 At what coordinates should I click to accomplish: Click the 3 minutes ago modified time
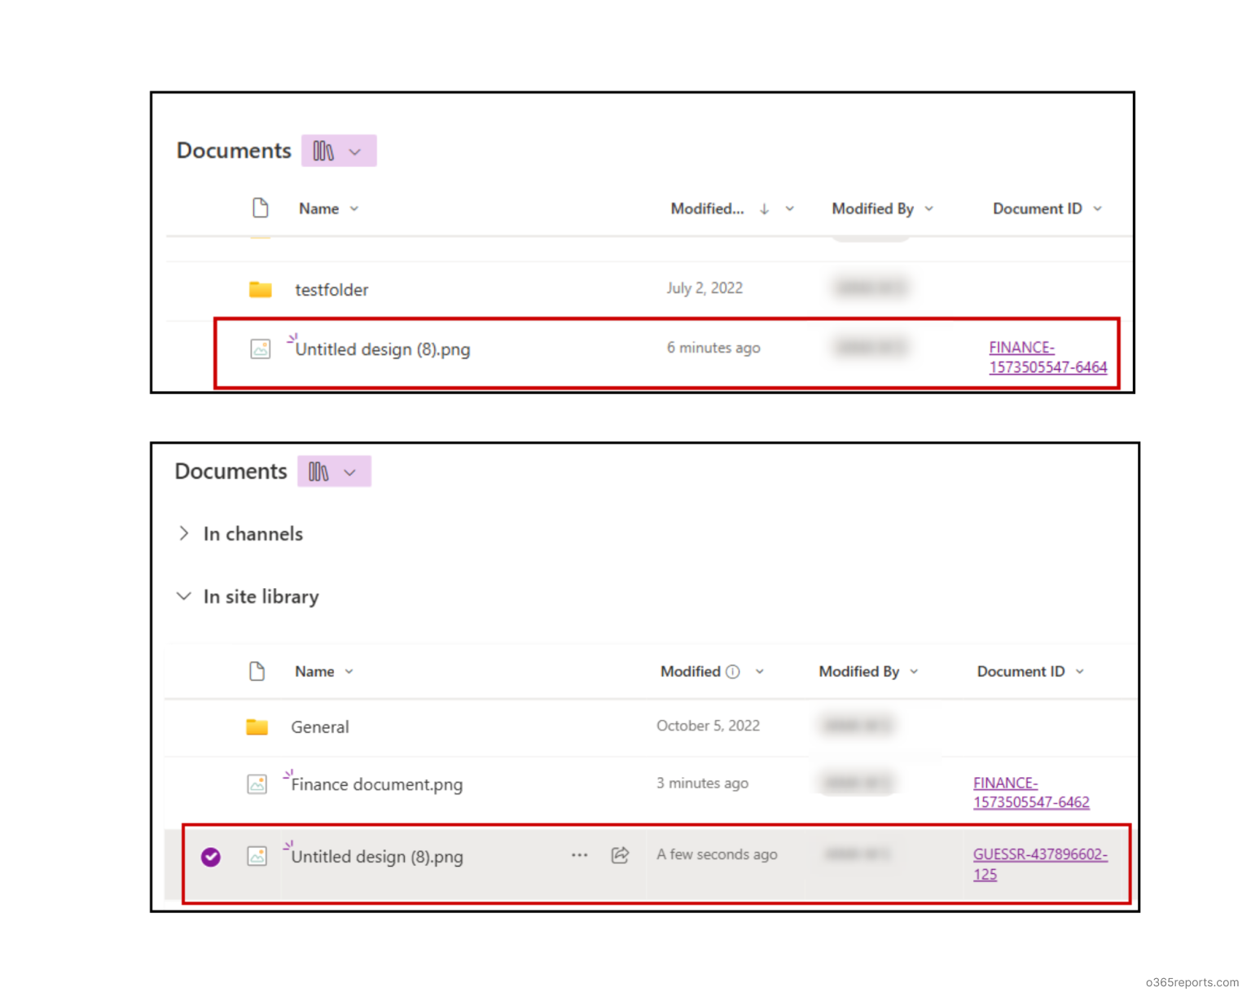[703, 783]
